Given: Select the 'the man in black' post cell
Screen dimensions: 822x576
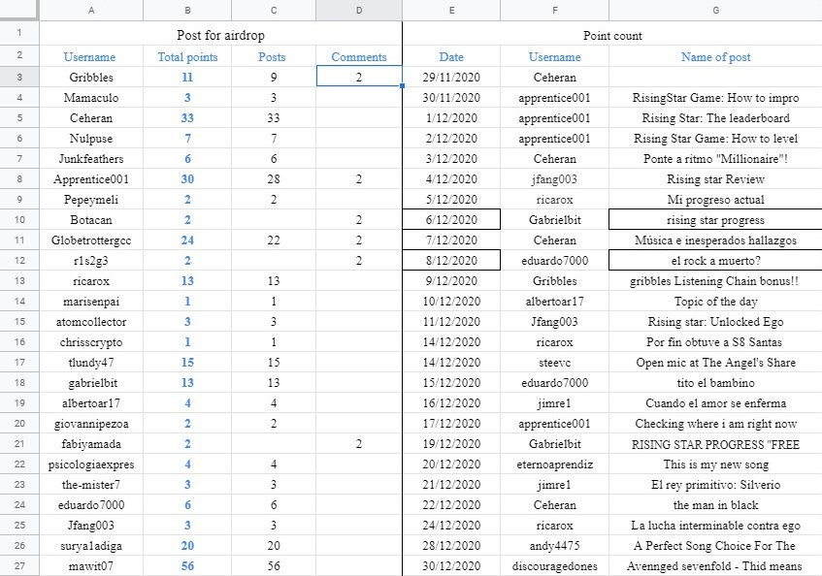Looking at the screenshot, I should [715, 505].
